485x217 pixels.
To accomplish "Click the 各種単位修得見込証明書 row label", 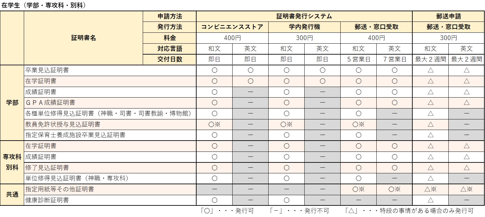I will pos(108,113).
